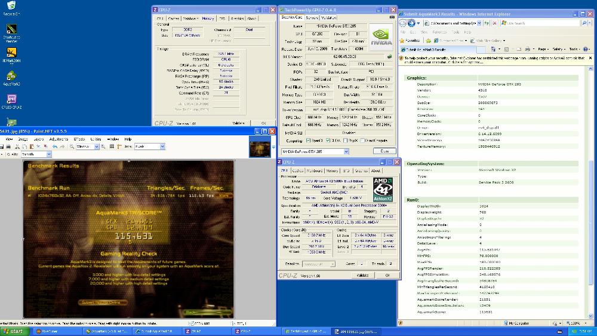The width and height of the screenshot is (597, 336).
Task: Open the Recycle Bin on desktop
Action: (x=11, y=8)
